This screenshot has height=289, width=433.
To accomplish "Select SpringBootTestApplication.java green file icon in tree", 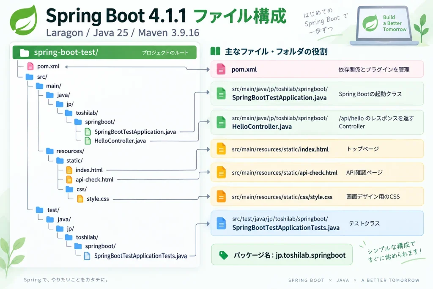I will 88,132.
